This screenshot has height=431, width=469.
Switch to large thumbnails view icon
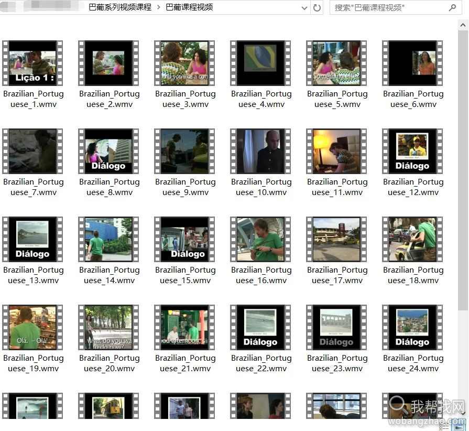(x=460, y=427)
